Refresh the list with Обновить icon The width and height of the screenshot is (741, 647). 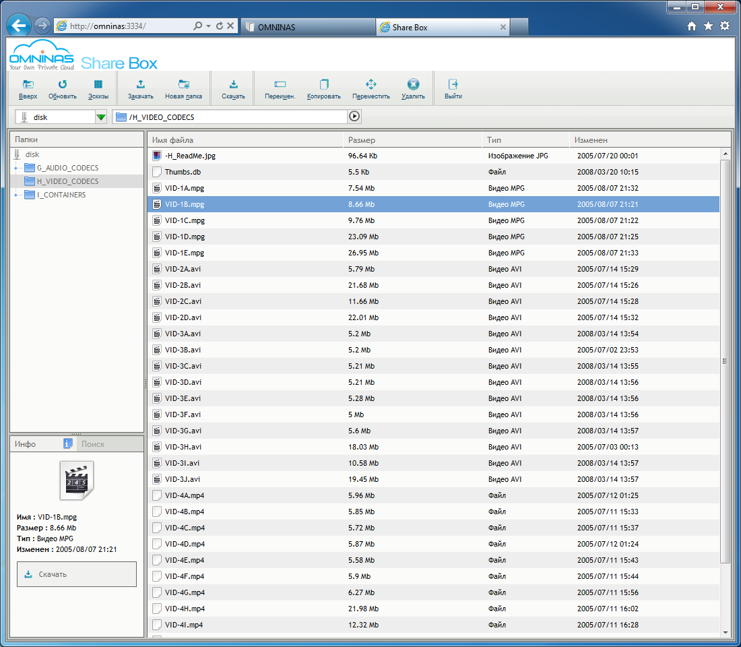(63, 85)
